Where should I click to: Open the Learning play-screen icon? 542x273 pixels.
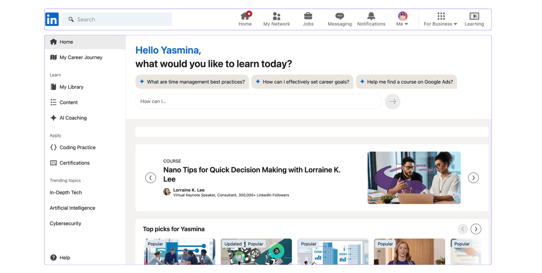click(474, 16)
